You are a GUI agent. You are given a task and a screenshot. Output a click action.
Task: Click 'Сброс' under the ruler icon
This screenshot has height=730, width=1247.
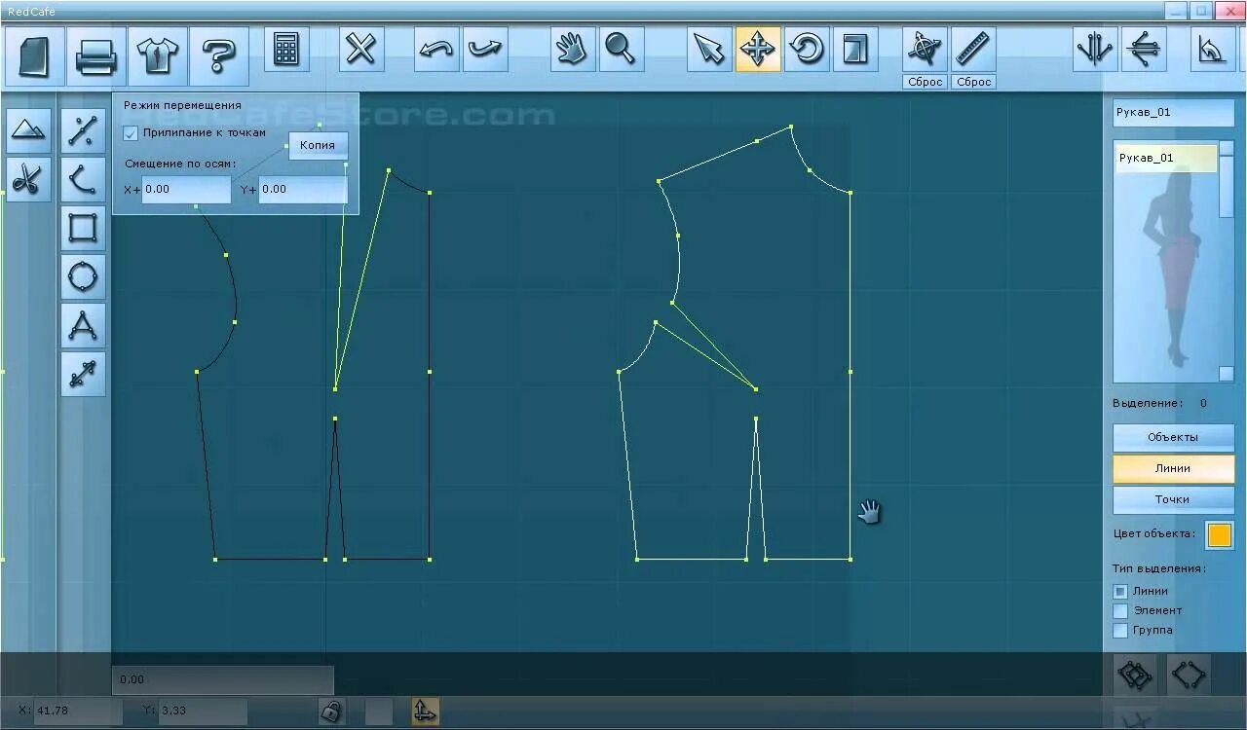pos(973,82)
